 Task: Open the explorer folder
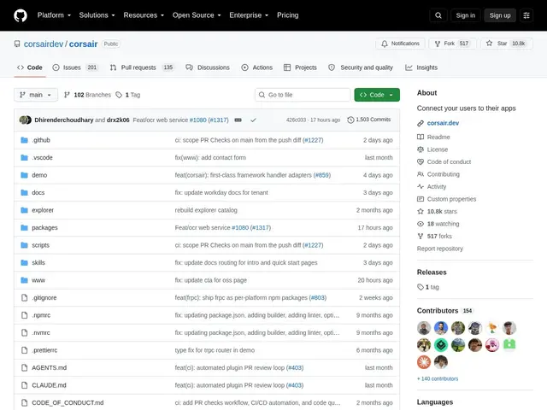[x=43, y=210]
